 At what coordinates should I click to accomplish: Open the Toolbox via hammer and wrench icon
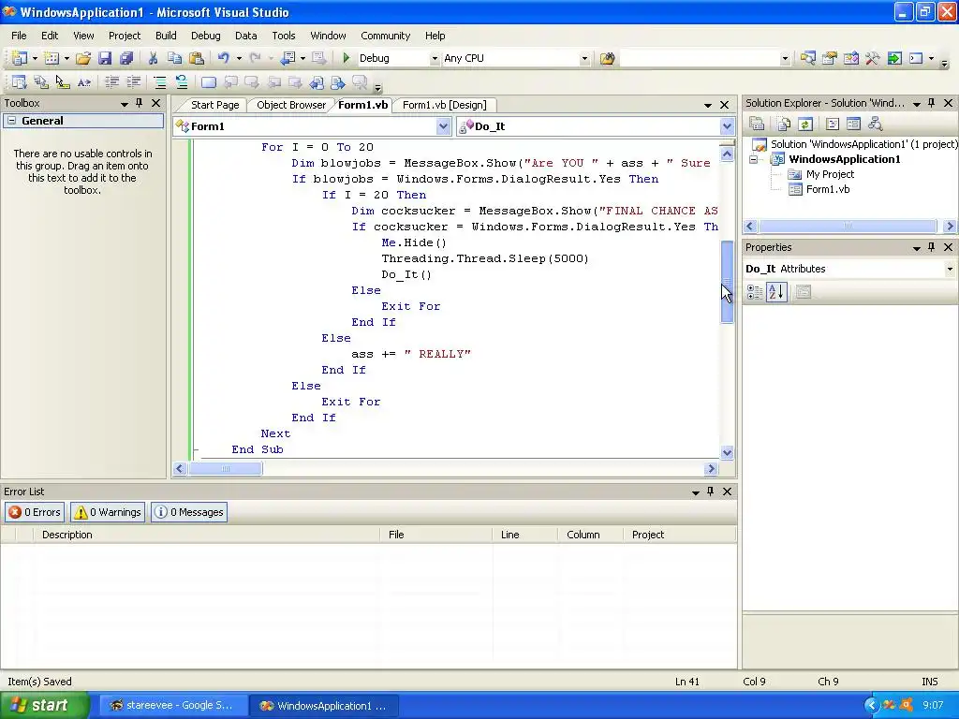click(873, 58)
